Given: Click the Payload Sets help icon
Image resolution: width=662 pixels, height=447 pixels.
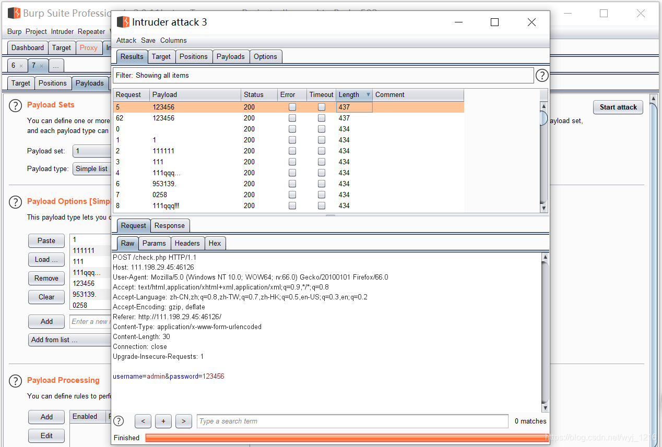Looking at the screenshot, I should [15, 105].
